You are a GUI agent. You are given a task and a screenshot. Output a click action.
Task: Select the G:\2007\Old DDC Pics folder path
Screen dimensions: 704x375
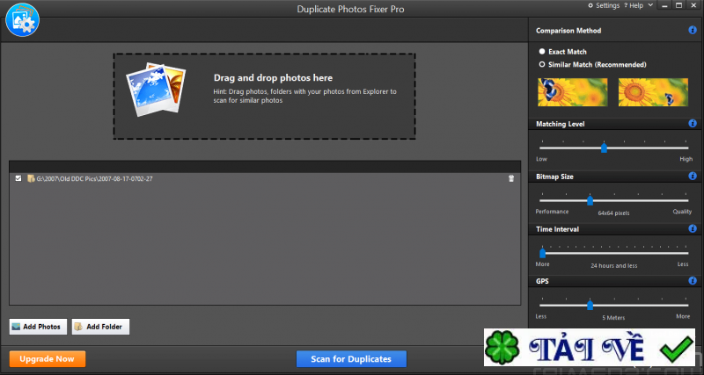[x=94, y=179]
